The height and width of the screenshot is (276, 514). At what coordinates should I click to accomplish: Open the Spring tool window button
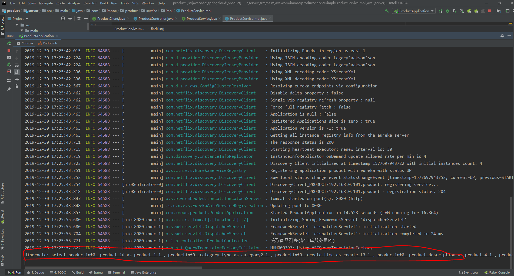pyautogui.click(x=96, y=272)
